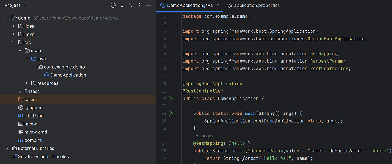This screenshot has height=164, width=392.
Task: Click the Markdown icon beside HELP.md
Action: tap(20, 116)
